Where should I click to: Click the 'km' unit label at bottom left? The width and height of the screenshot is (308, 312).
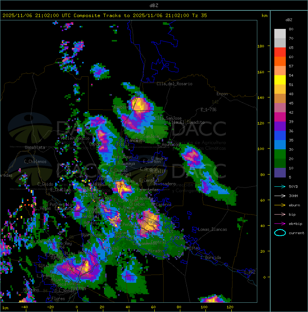pyautogui.click(x=6, y=308)
